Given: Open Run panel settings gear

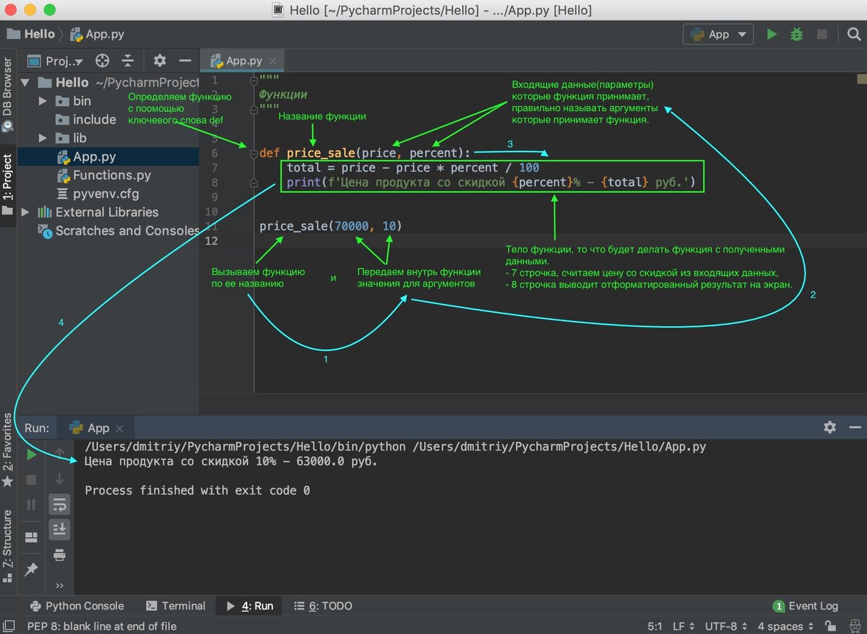Looking at the screenshot, I should tap(830, 427).
